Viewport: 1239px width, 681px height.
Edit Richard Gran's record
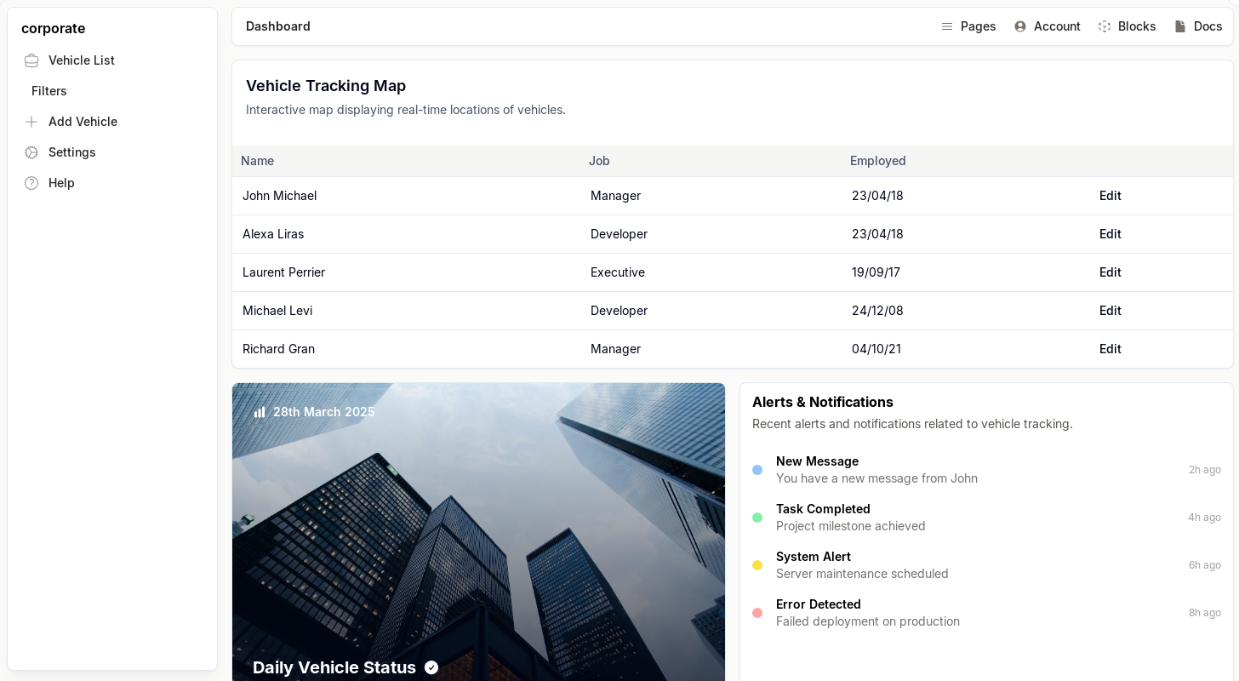click(1110, 349)
